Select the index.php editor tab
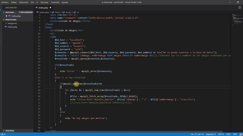This screenshot has height=136, width=243. [x=43, y=8]
